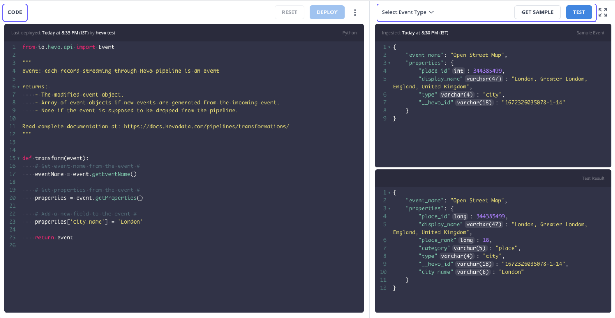Click the '# Get event name from the event #' comment
Viewport: 615px width, 318px height.
coord(88,166)
